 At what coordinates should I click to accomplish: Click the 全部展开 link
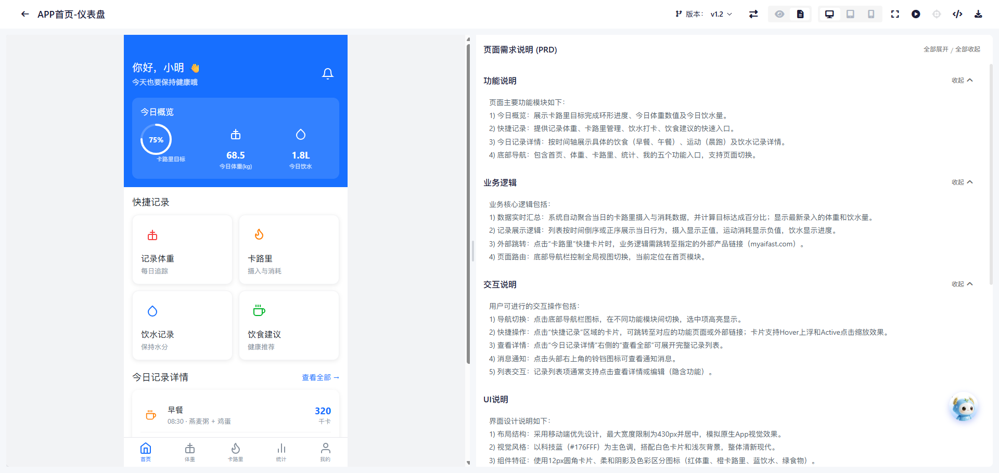936,49
